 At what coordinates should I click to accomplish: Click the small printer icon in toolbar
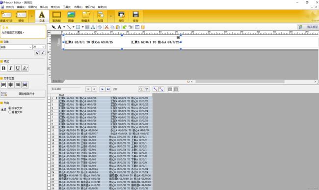tap(100, 27)
